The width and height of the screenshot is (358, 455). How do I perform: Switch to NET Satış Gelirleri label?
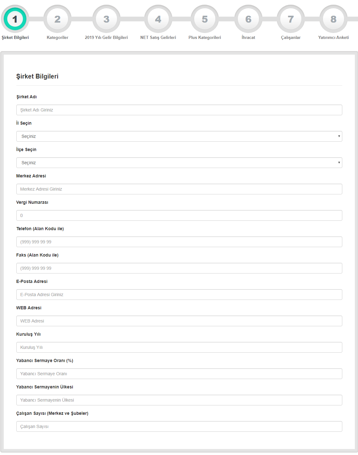click(158, 37)
